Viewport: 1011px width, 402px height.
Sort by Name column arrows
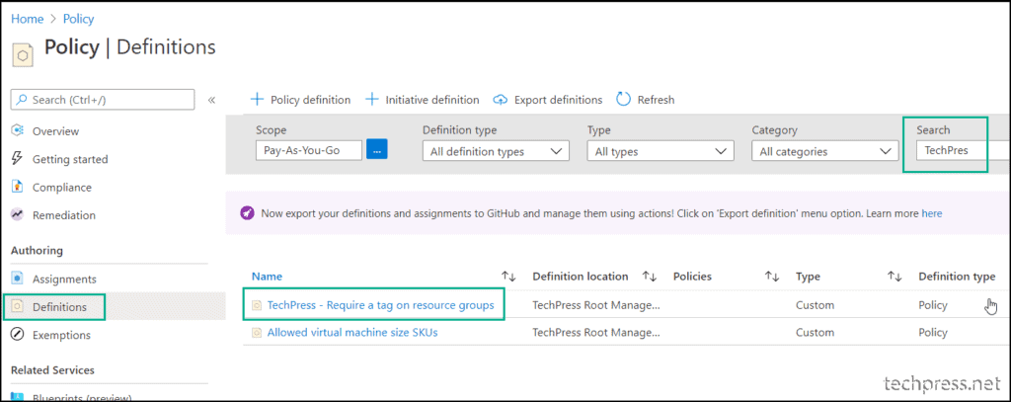(508, 277)
